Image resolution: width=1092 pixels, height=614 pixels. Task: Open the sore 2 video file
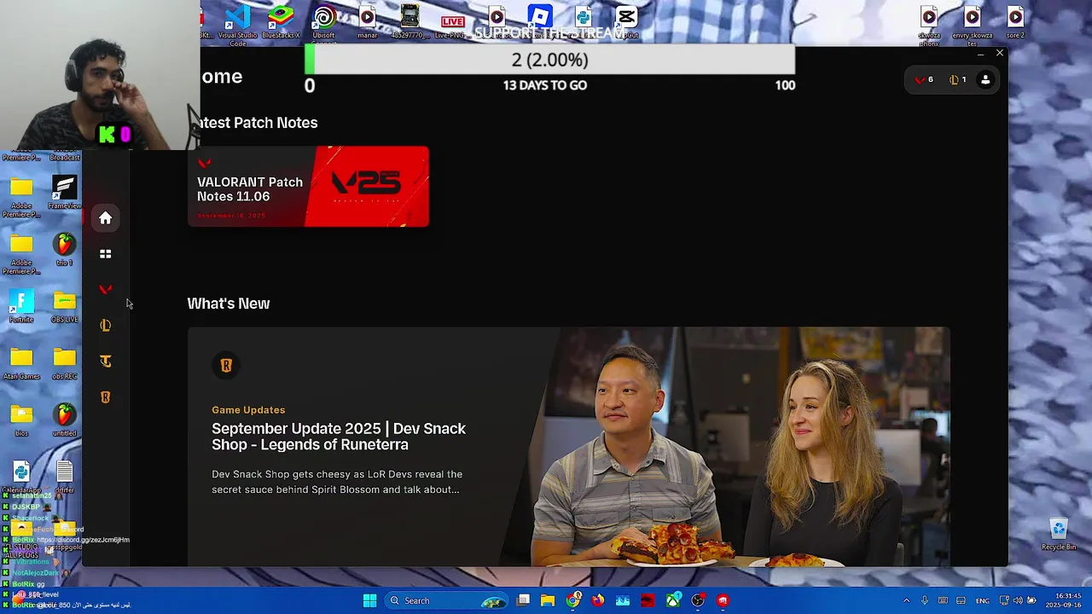point(1015,22)
